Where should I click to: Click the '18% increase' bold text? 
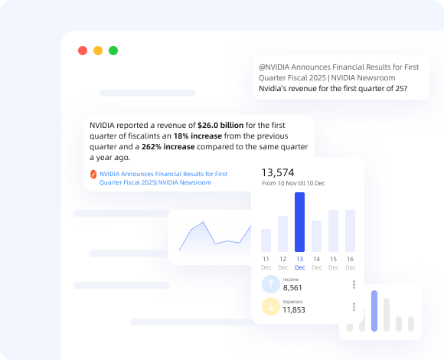click(198, 136)
